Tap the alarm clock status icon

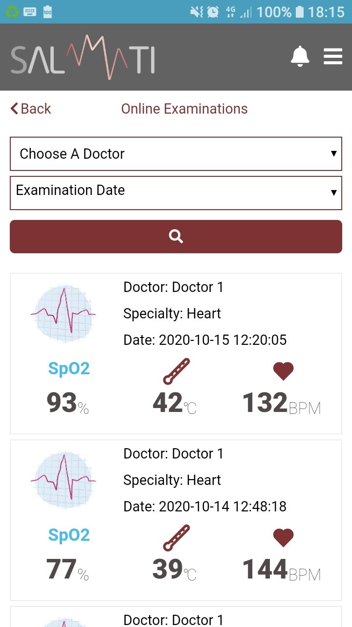click(213, 12)
